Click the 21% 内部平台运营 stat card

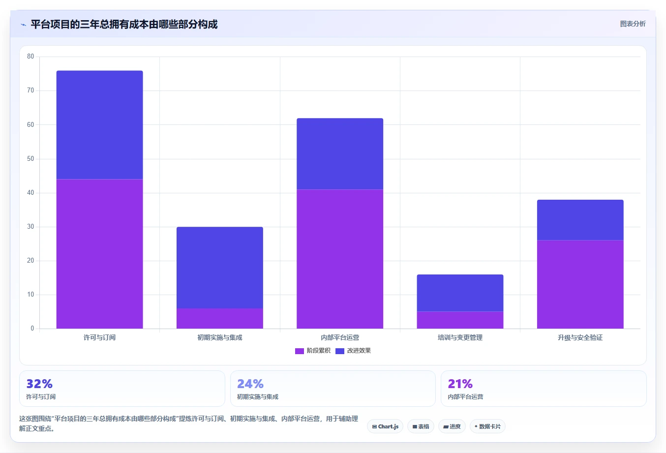[x=544, y=389]
